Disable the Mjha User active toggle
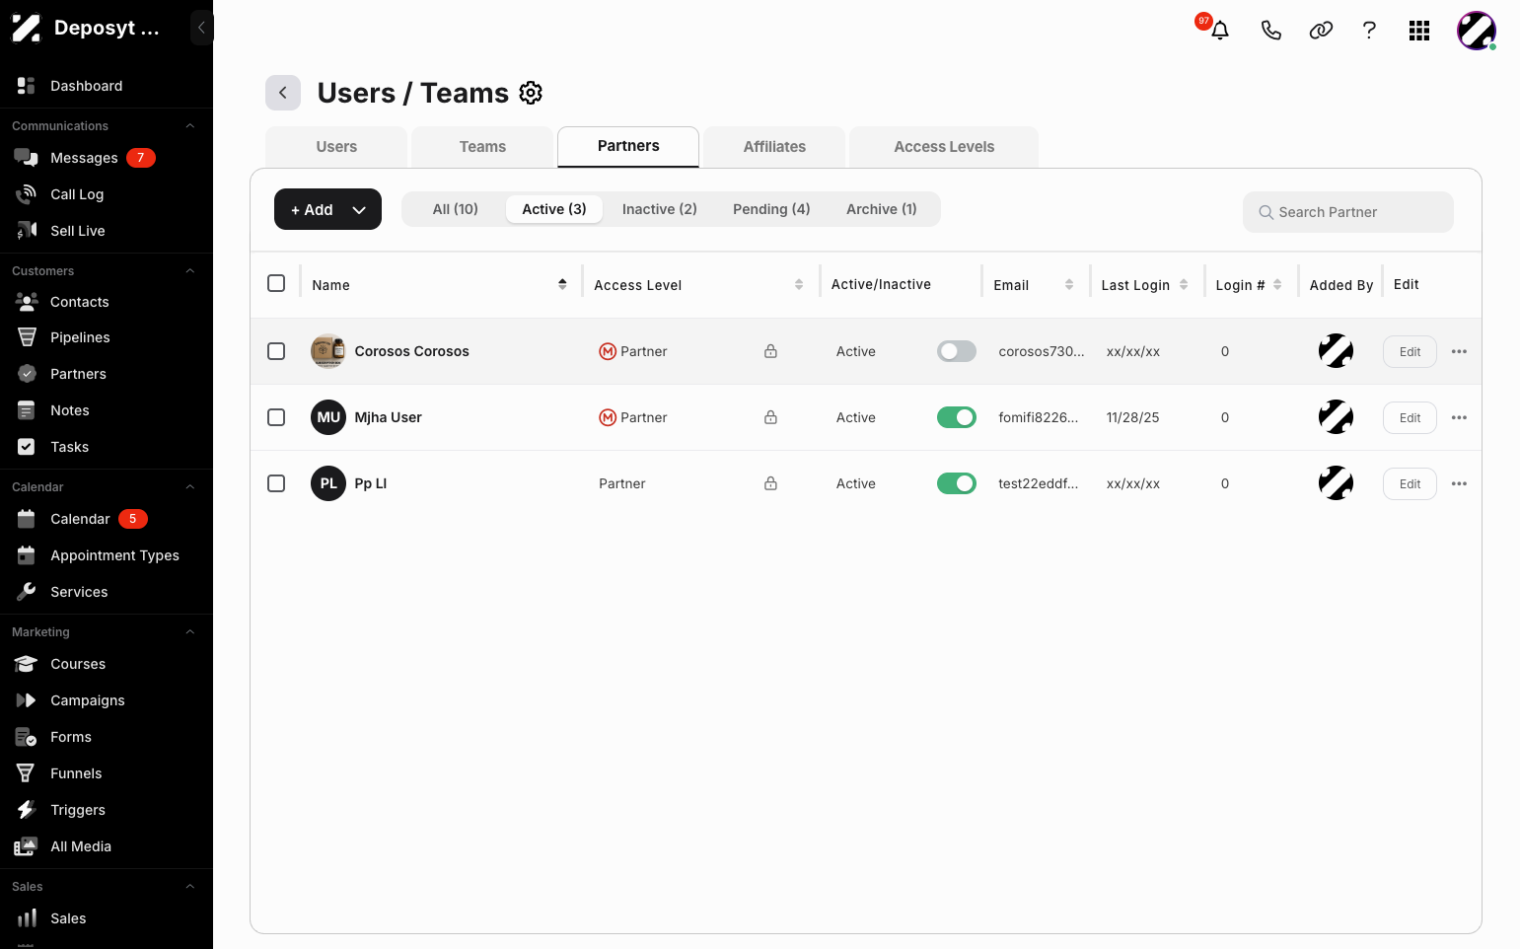The image size is (1520, 949). (x=956, y=417)
